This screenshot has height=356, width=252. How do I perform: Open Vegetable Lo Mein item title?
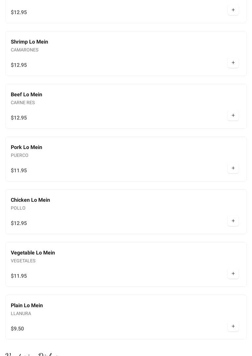[33, 253]
